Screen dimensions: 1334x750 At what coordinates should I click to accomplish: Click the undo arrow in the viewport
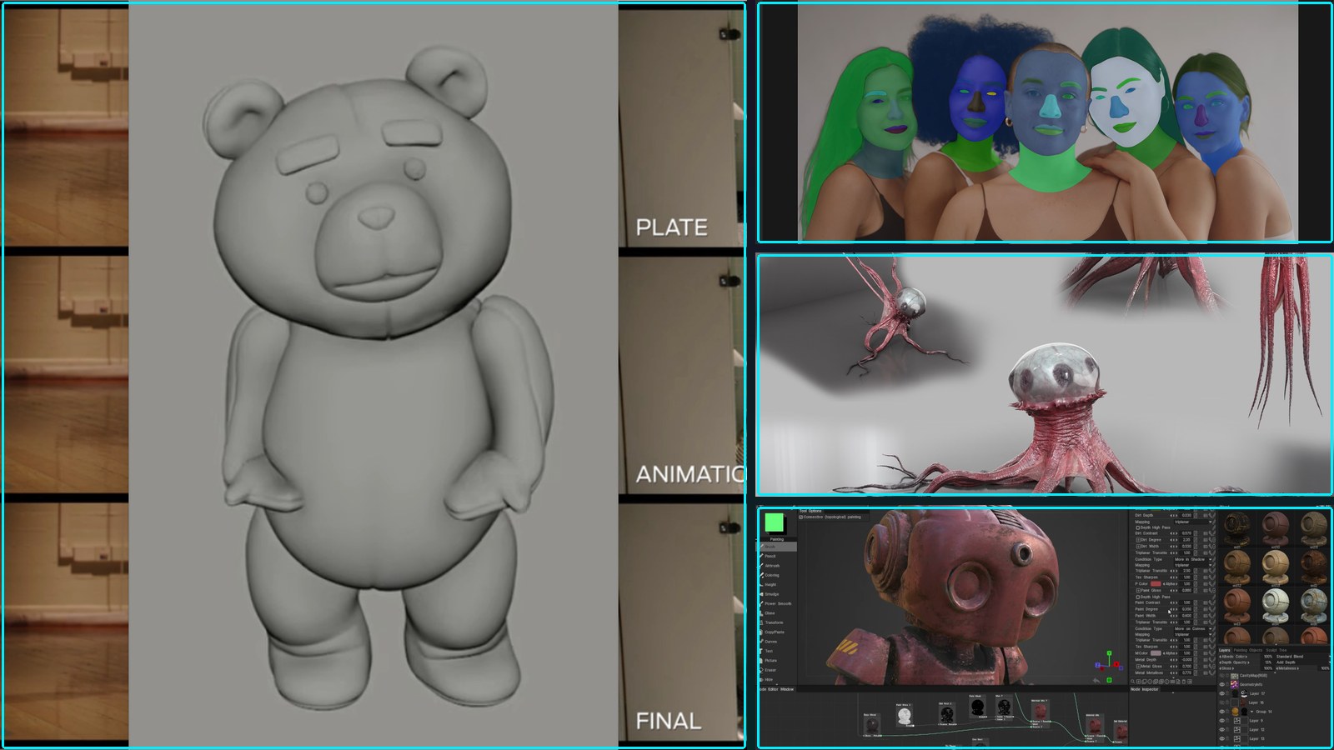(1096, 681)
